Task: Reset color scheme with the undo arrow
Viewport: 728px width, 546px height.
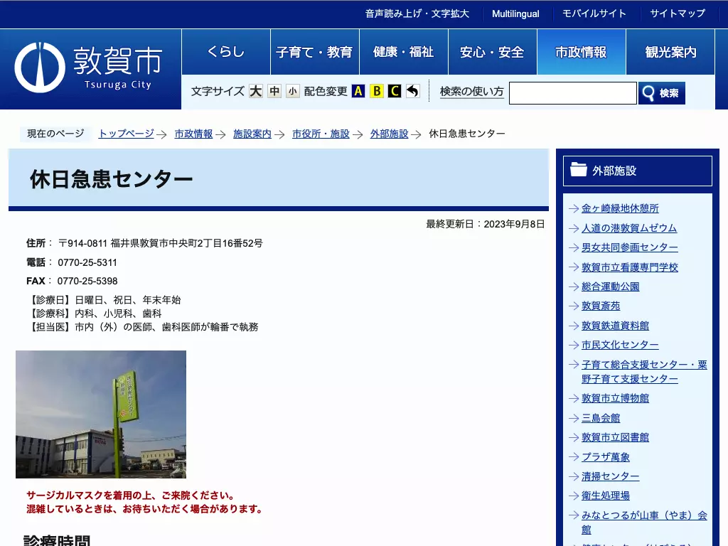Action: pos(413,91)
